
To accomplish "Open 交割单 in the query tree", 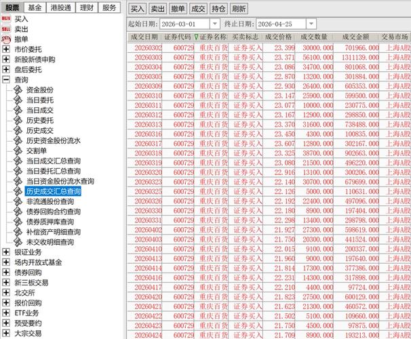I will point(37,151).
